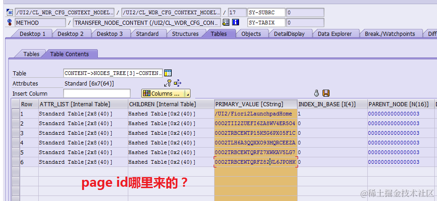Open the Data Explorer tab

[x=335, y=34]
